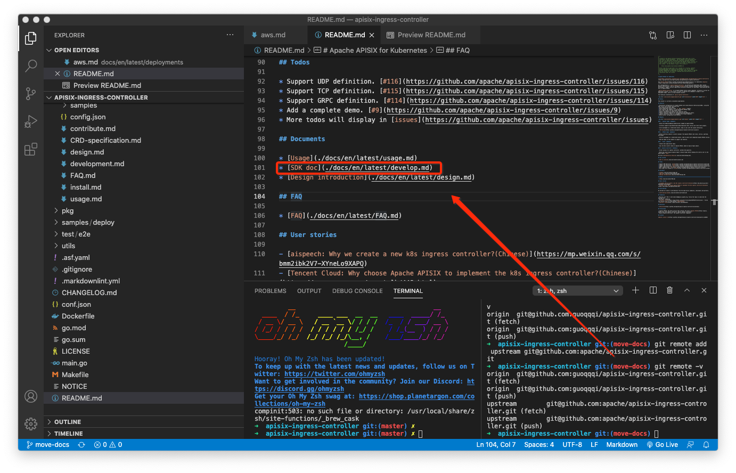The image size is (736, 473).
Task: Open the Output panel tab
Action: (309, 291)
